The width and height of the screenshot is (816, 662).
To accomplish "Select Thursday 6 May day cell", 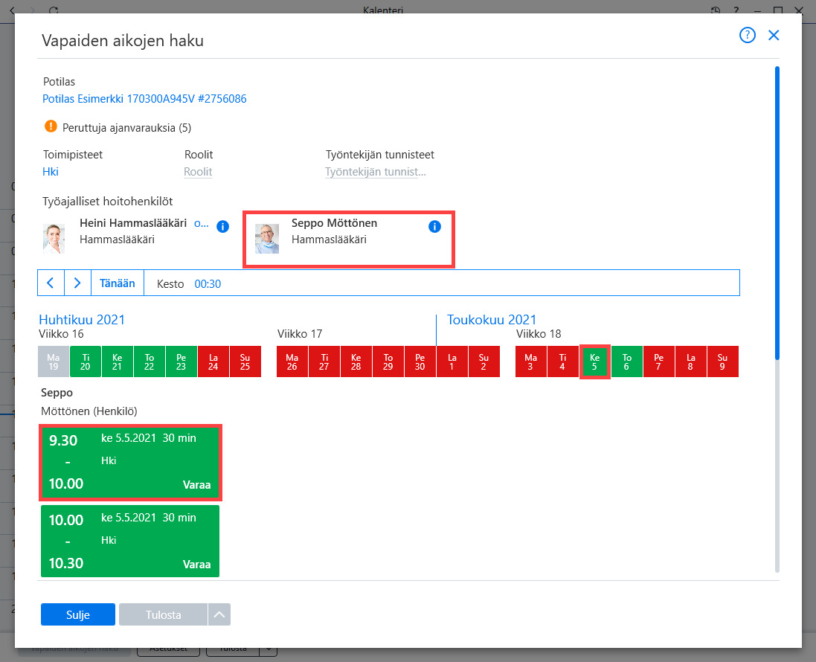I will tap(626, 361).
